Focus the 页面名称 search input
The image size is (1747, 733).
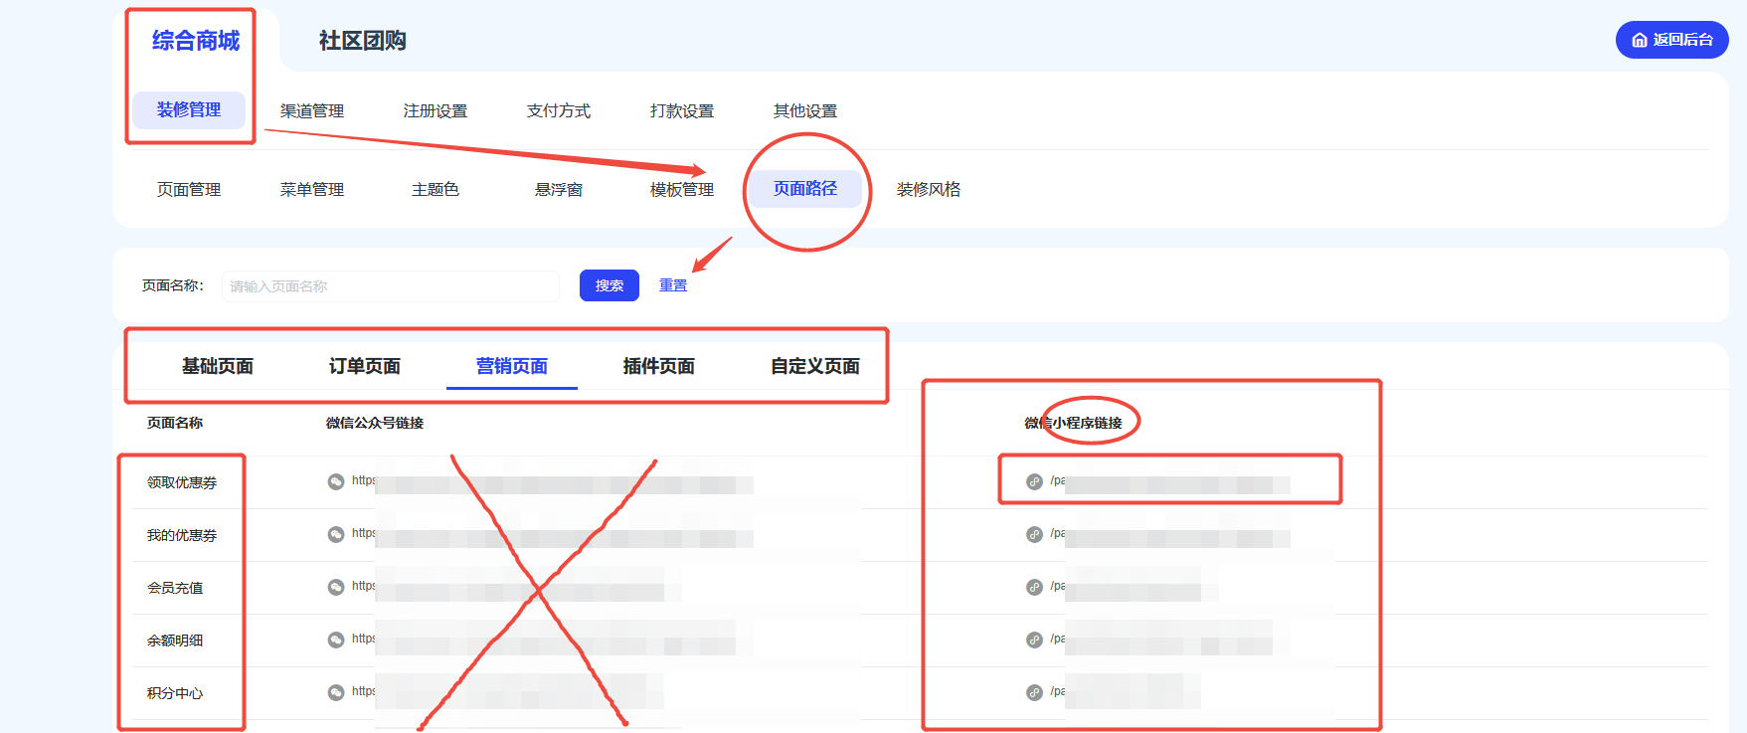pyautogui.click(x=390, y=286)
